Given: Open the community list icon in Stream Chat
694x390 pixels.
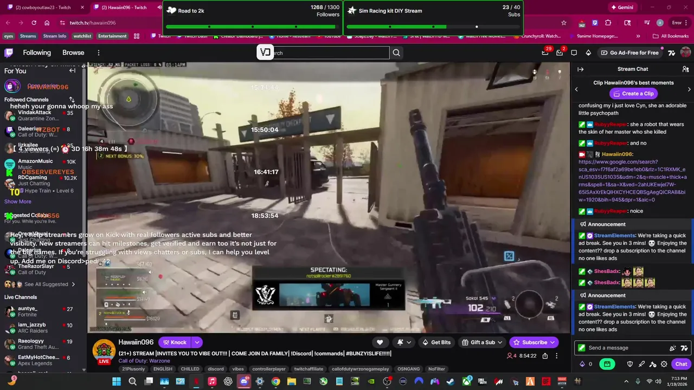Looking at the screenshot, I should [x=685, y=69].
